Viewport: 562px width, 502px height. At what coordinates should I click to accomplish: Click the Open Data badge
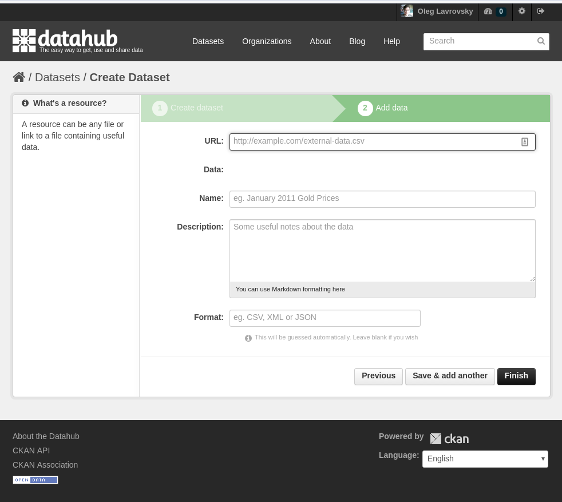pyautogui.click(x=35, y=480)
